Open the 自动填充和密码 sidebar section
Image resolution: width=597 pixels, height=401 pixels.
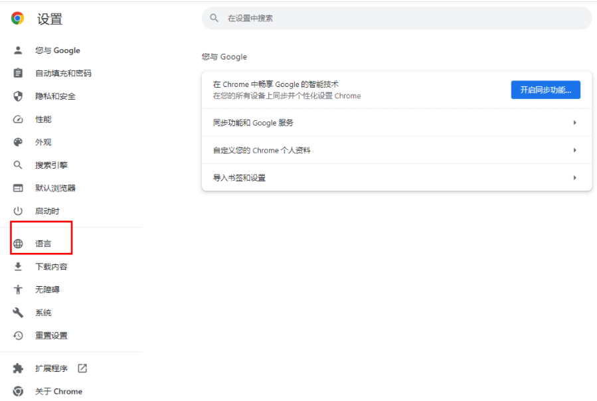pos(63,73)
